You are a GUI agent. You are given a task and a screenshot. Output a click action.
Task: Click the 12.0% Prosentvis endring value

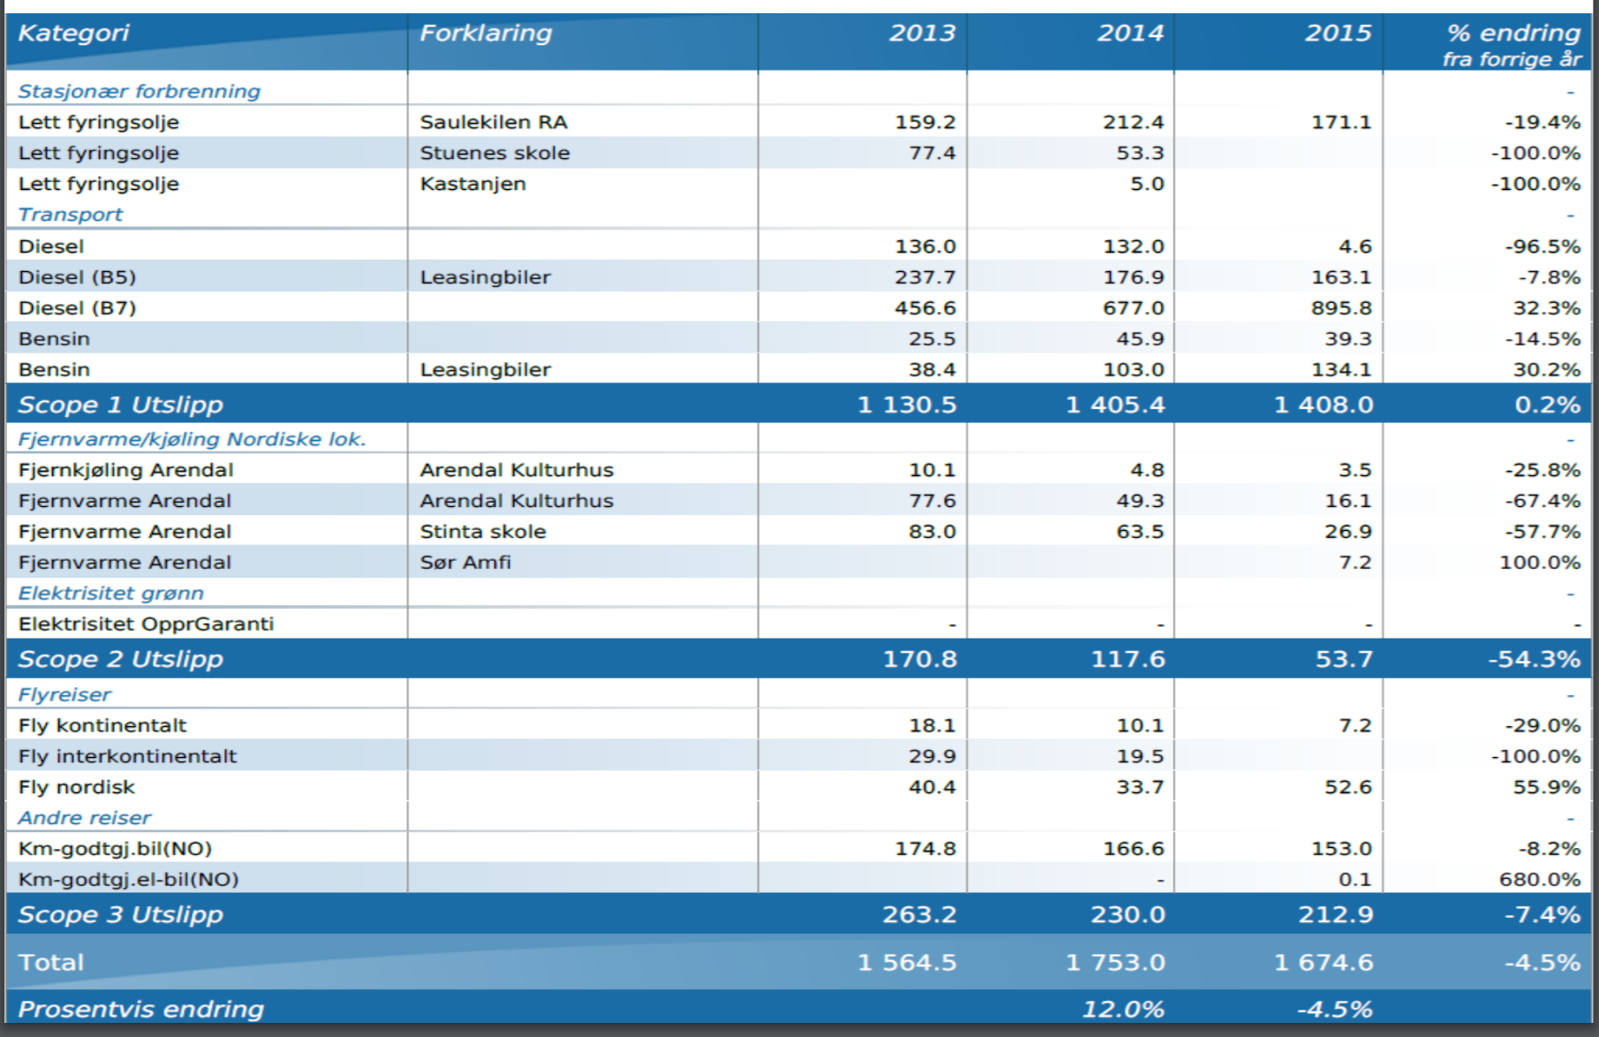click(1123, 1010)
